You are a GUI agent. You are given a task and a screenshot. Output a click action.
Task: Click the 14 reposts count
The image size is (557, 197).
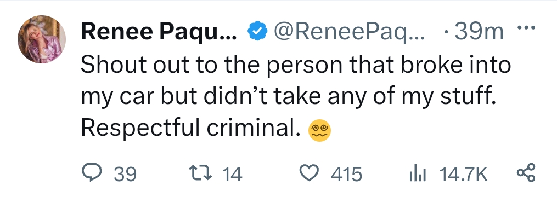tap(232, 175)
